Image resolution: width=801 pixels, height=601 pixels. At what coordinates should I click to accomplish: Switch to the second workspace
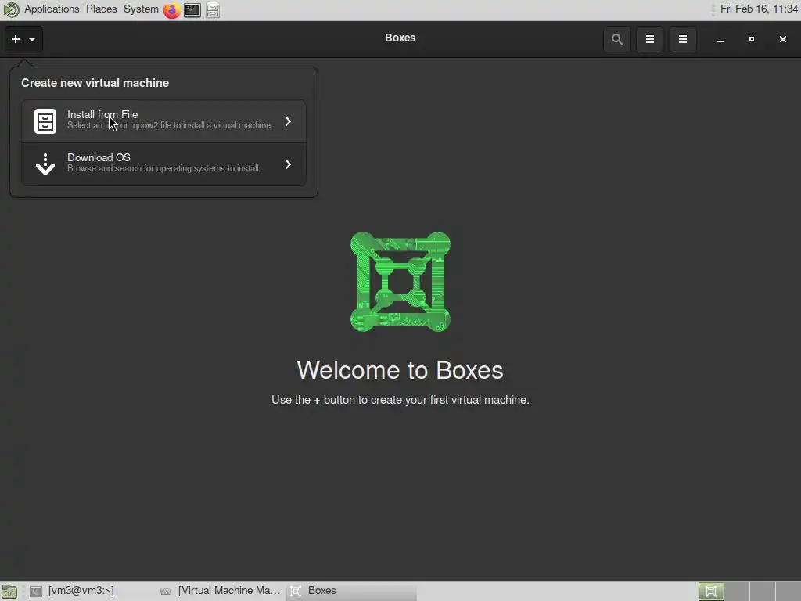(x=737, y=592)
